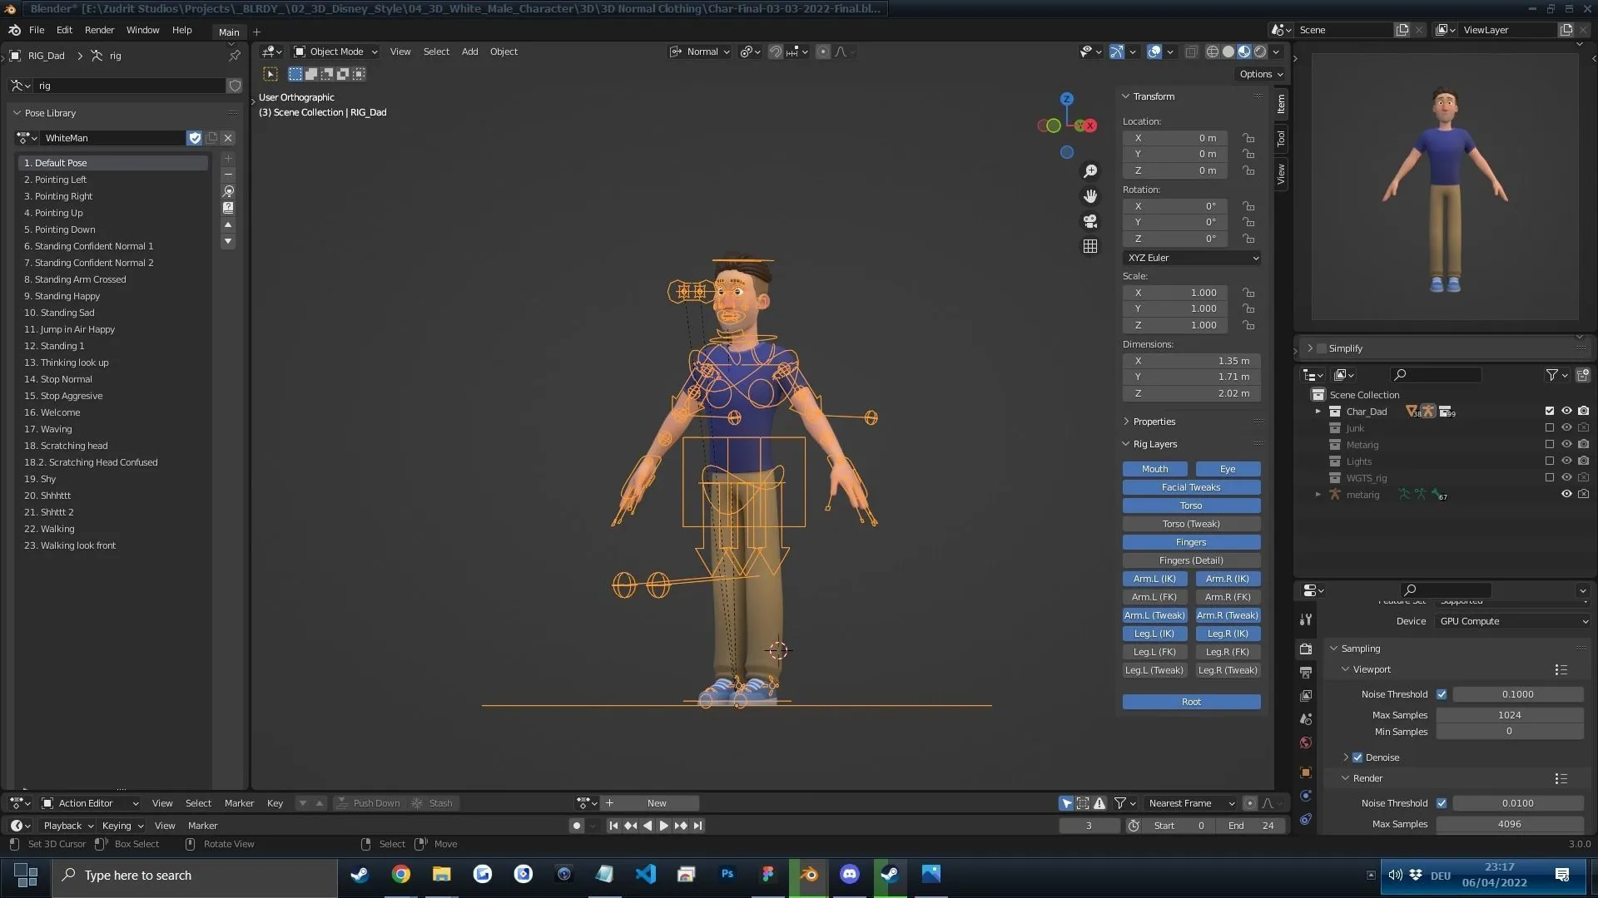This screenshot has width=1598, height=898.
Task: Adjust the Max Samples slider under Viewport
Action: (1509, 714)
